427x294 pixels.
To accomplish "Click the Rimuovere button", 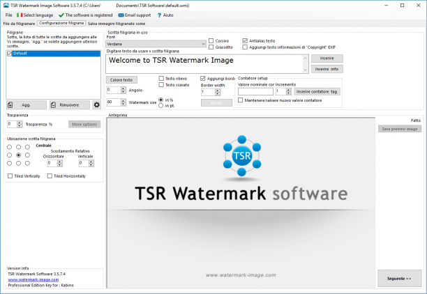I will pos(70,105).
